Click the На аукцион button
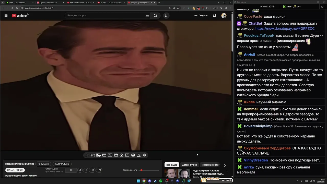 43,164
